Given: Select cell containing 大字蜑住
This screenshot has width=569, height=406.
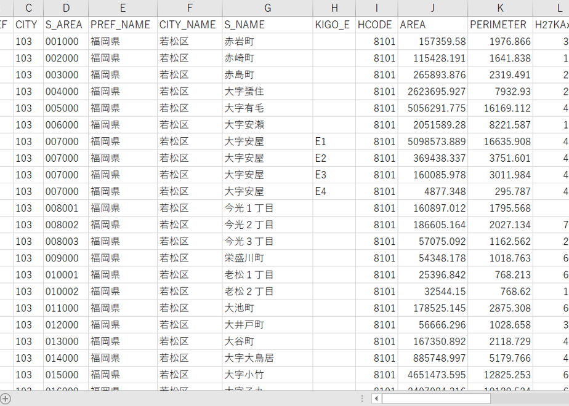Looking at the screenshot, I should [267, 91].
